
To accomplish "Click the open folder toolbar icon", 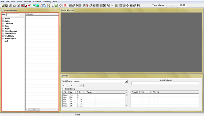I will (3, 5).
